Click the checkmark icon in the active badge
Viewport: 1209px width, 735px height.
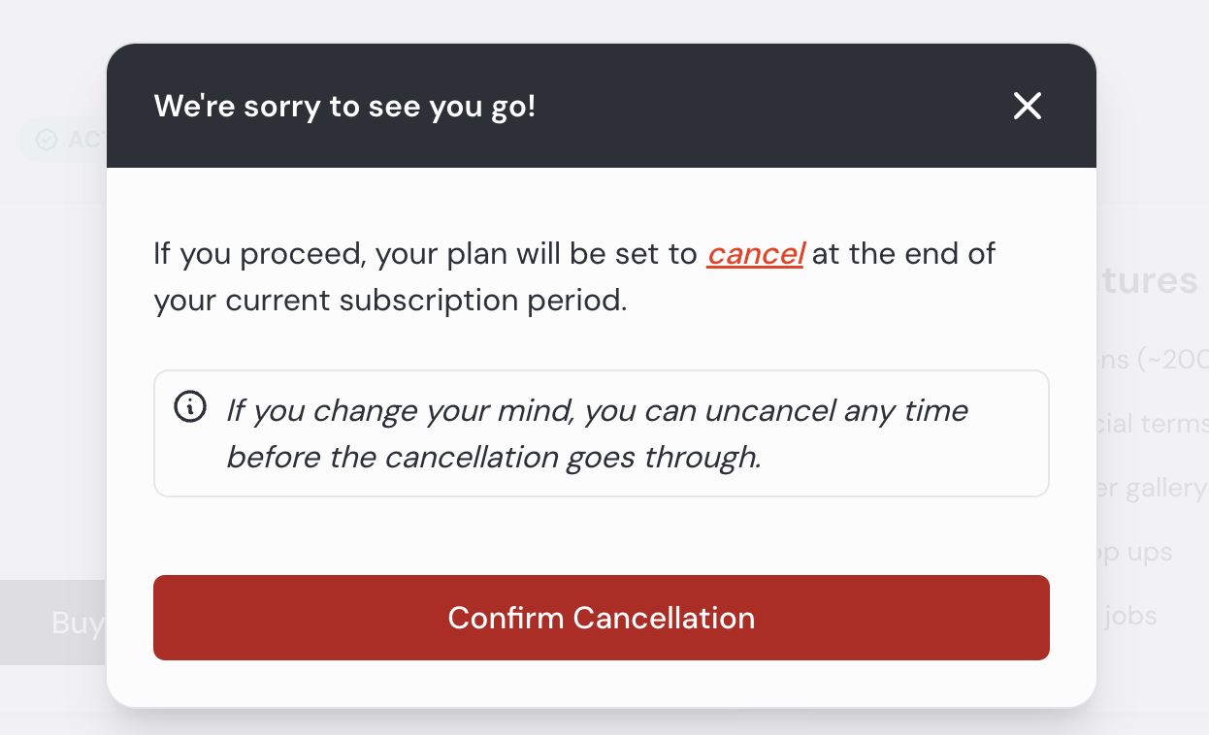pyautogui.click(x=46, y=140)
